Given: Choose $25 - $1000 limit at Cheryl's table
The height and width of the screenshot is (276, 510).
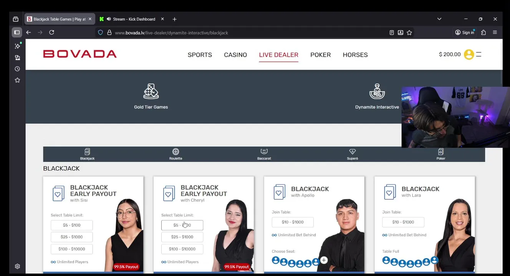Looking at the screenshot, I should [182, 237].
